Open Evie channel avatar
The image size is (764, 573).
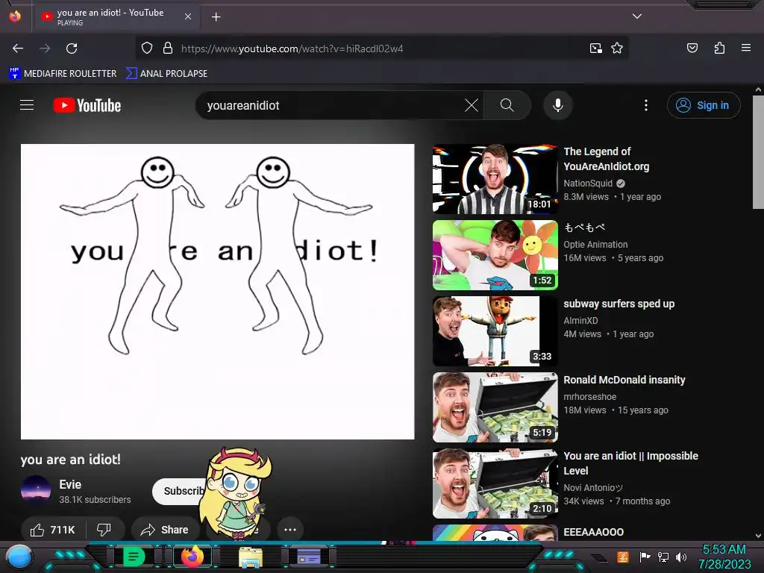pos(36,490)
